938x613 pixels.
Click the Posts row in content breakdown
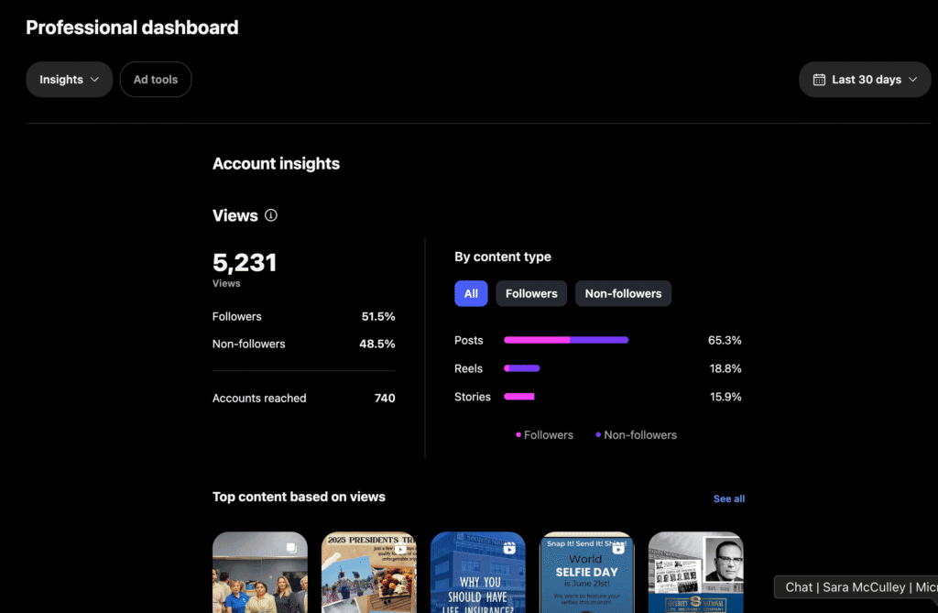tap(468, 340)
